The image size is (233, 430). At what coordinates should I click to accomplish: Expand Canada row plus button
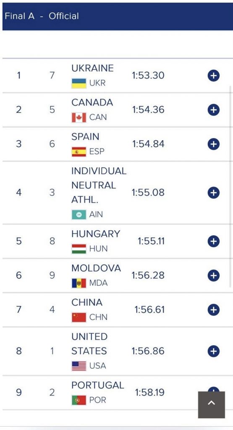[214, 110]
